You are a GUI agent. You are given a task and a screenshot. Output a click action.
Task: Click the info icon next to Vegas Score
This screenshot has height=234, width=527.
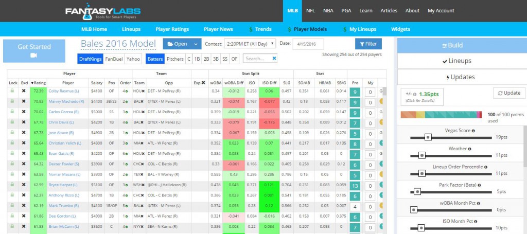click(x=473, y=131)
